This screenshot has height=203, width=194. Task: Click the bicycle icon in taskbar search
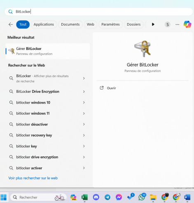[59, 197]
